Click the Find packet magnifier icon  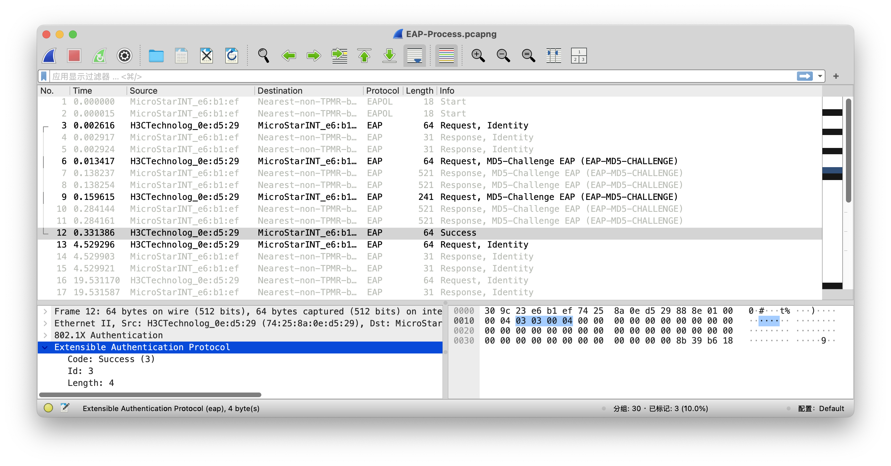tap(263, 55)
